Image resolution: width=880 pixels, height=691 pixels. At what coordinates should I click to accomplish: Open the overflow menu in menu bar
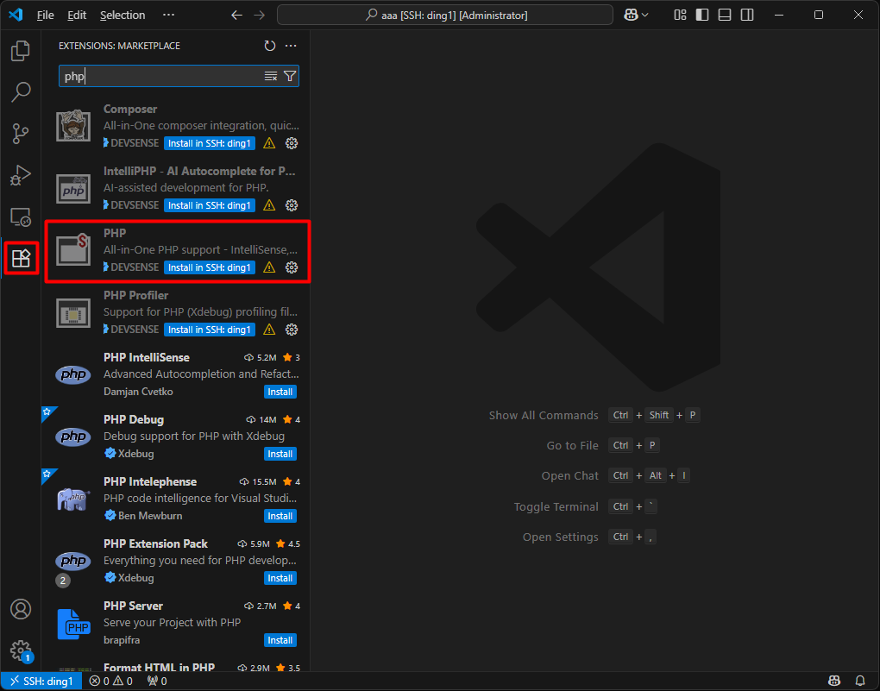click(x=168, y=16)
